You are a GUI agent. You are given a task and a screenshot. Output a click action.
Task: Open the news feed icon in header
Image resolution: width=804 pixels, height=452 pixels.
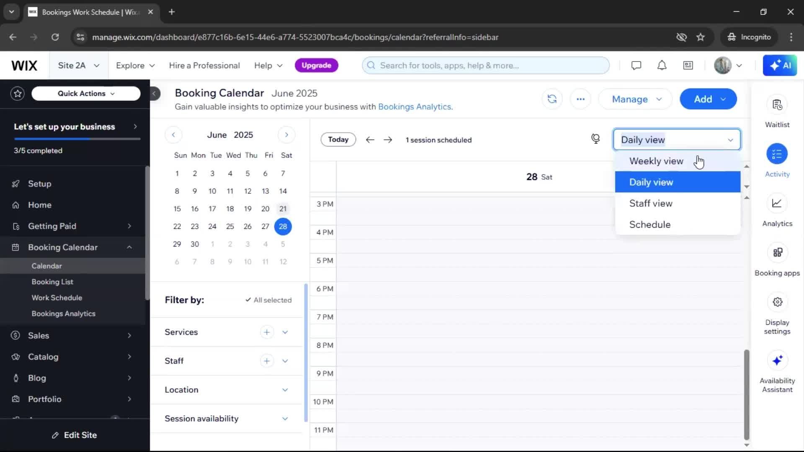point(688,65)
